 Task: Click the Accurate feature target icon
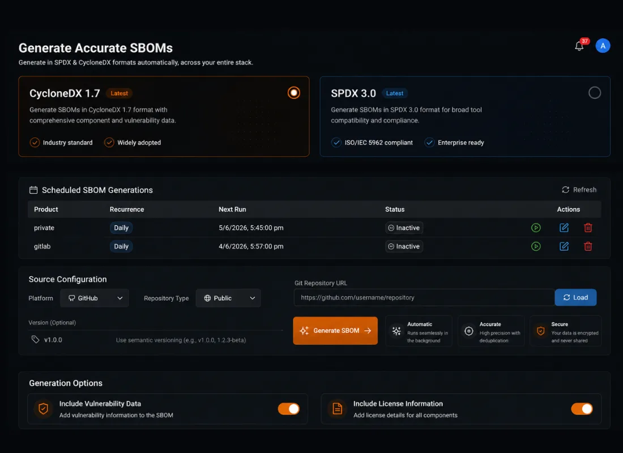469,331
